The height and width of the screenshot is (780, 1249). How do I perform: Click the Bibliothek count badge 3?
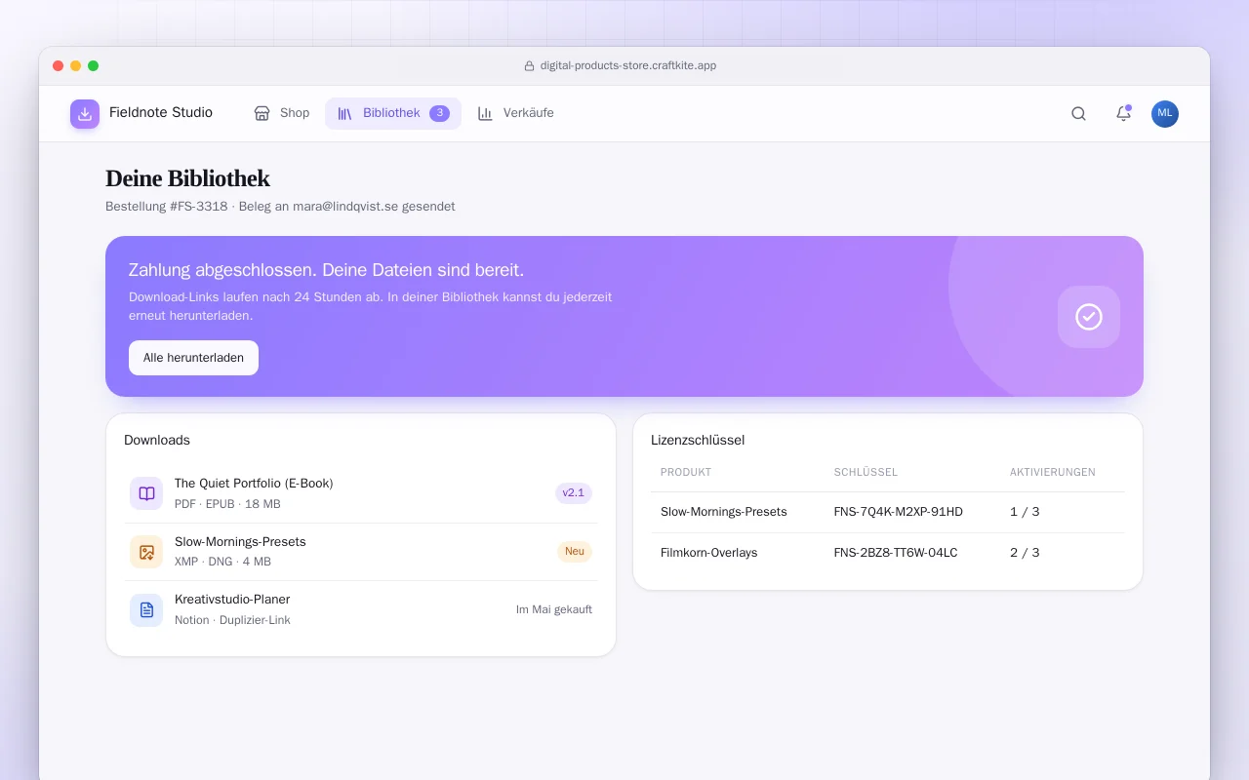tap(439, 113)
